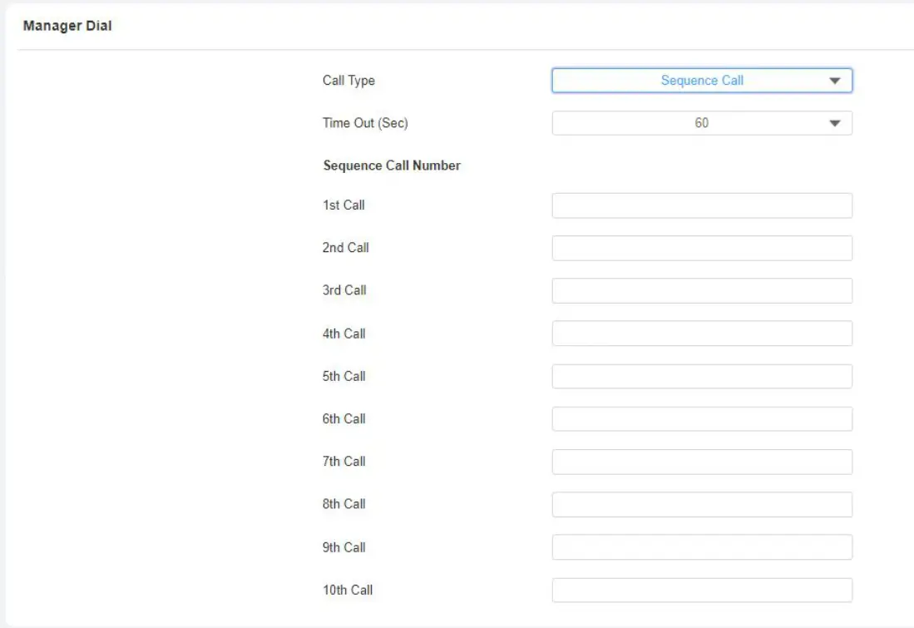Click the Manager Dial section heading

pos(67,27)
